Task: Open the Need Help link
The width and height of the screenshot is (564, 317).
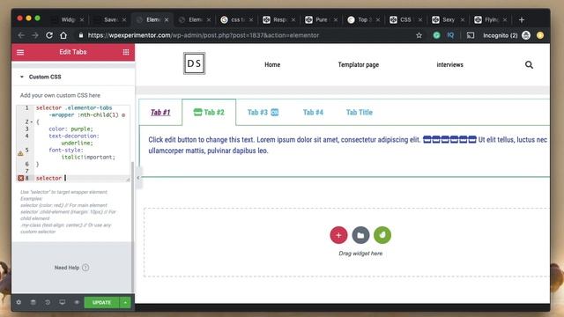Action: [71, 268]
